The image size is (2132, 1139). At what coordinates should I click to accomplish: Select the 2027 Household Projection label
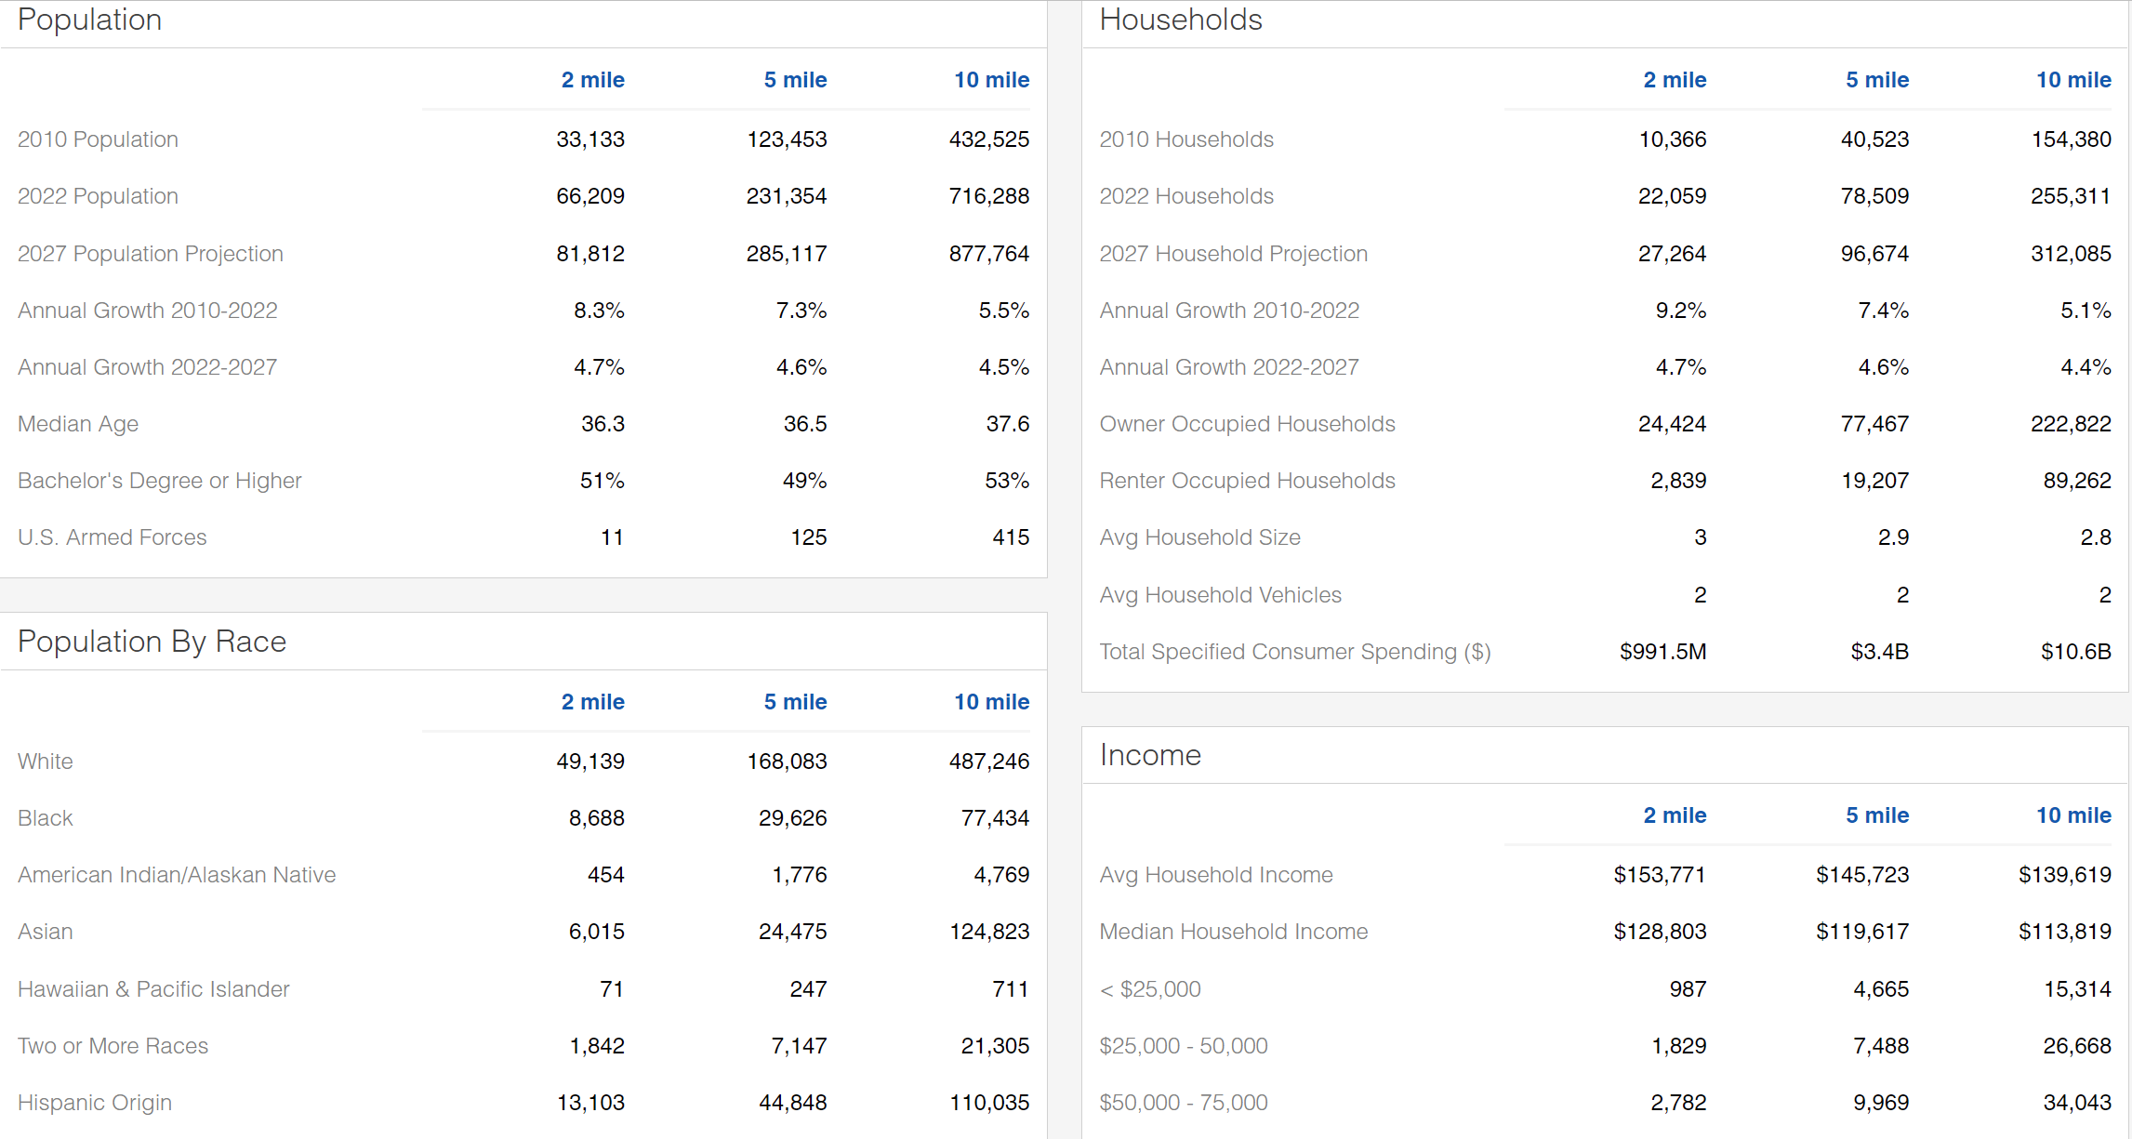pos(1234,254)
